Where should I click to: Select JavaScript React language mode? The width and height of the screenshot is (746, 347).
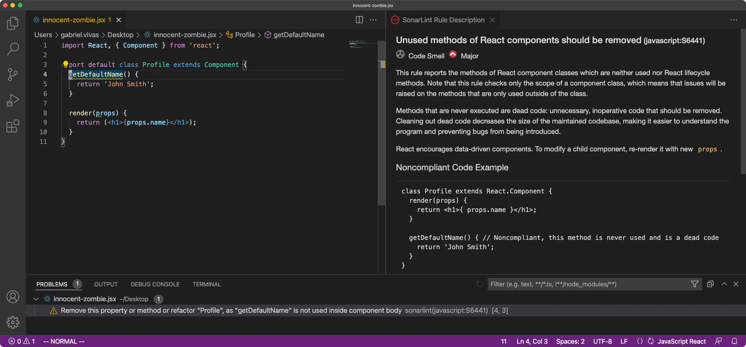pyautogui.click(x=681, y=341)
